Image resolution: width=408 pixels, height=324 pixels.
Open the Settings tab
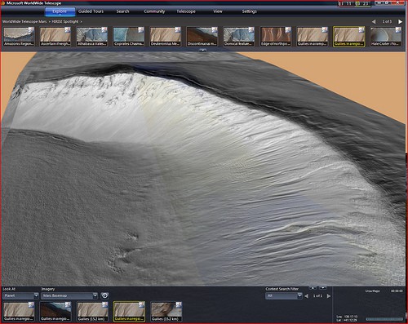[250, 11]
